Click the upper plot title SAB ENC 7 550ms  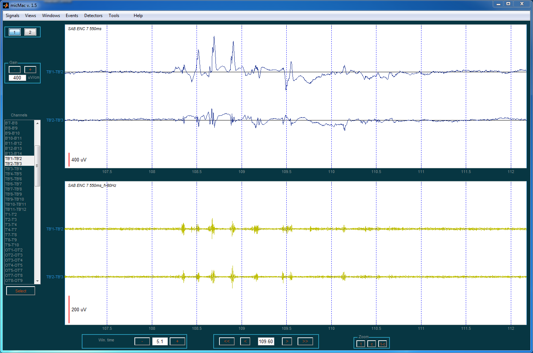point(85,29)
